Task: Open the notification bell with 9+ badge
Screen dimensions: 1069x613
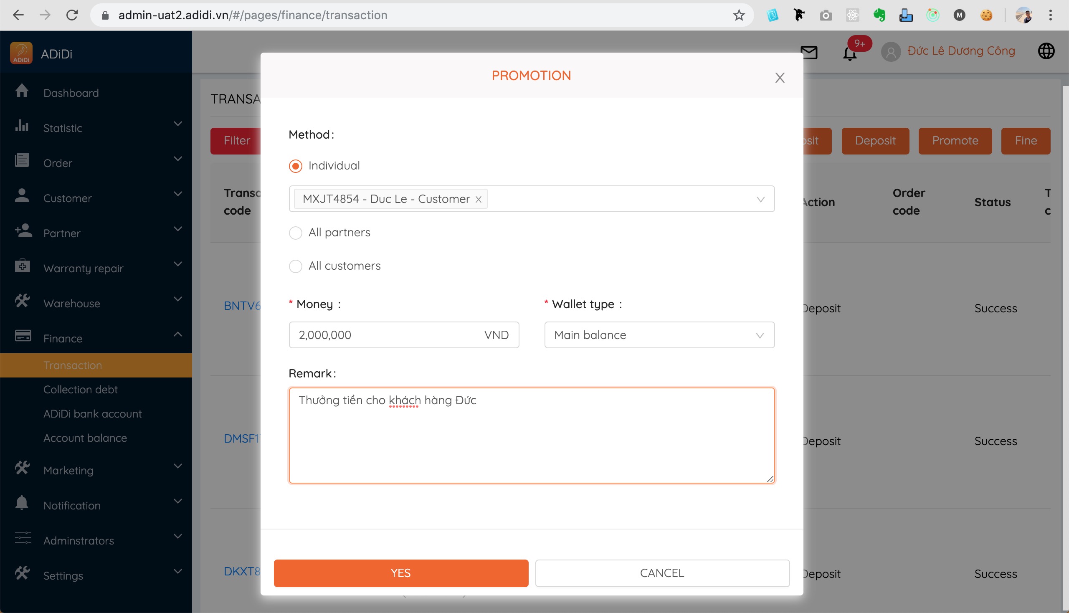Action: click(850, 53)
